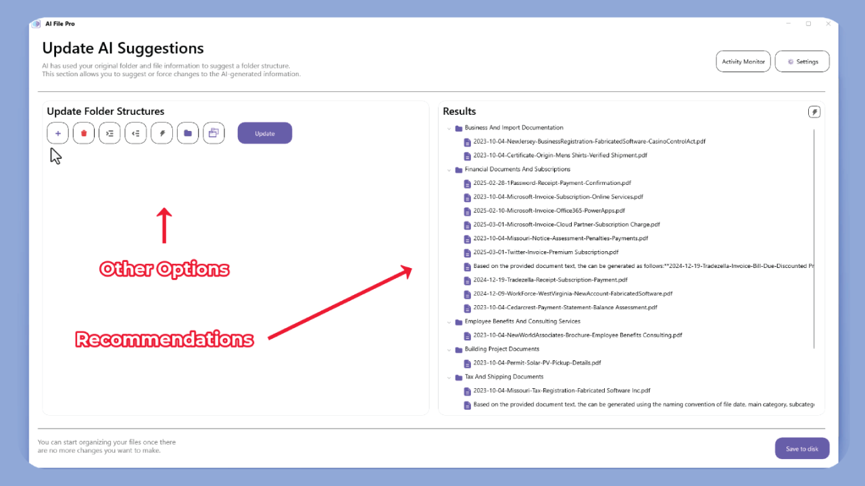
Task: Close the AI File Pro window
Action: pyautogui.click(x=829, y=24)
